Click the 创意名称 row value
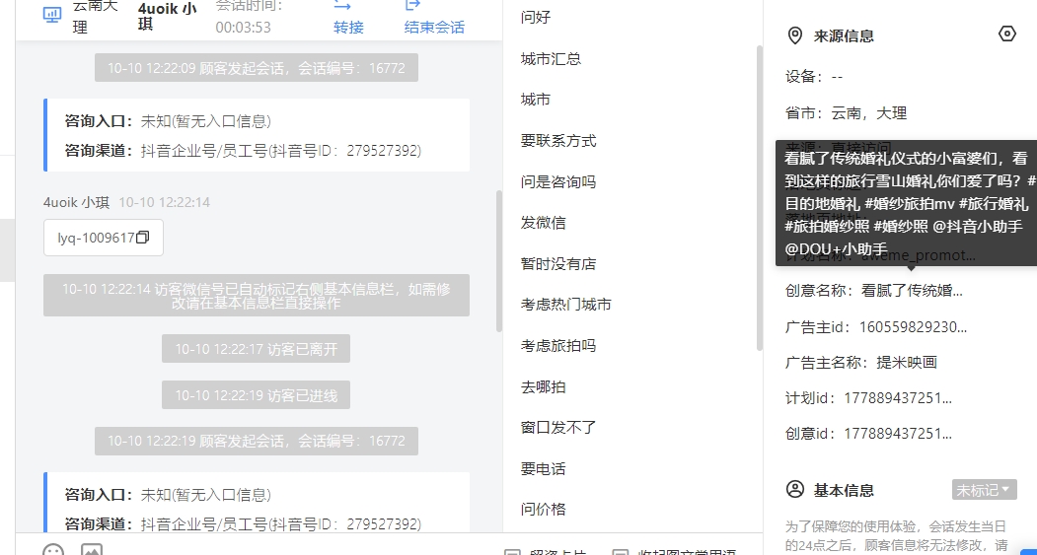 click(x=912, y=290)
